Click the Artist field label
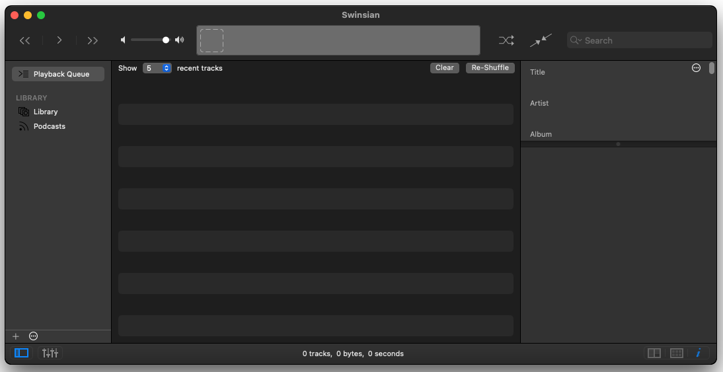Image resolution: width=723 pixels, height=372 pixels. [539, 103]
